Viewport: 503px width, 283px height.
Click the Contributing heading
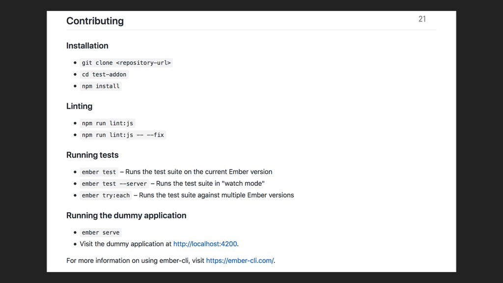pos(95,21)
